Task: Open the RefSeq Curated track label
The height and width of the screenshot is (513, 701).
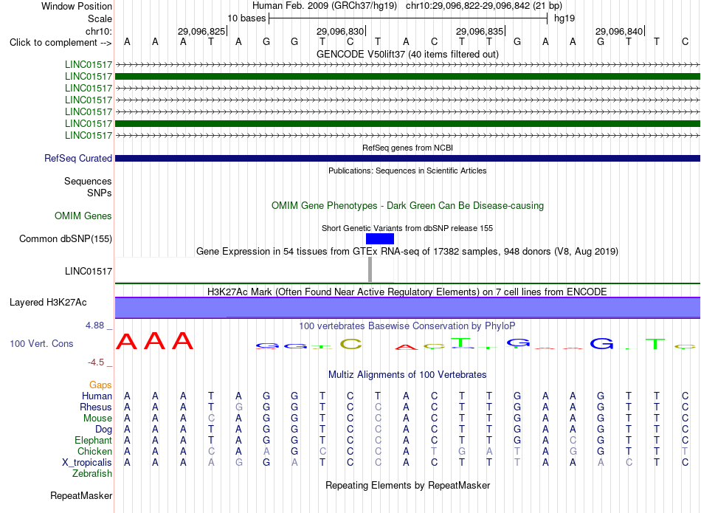Action: [77, 158]
